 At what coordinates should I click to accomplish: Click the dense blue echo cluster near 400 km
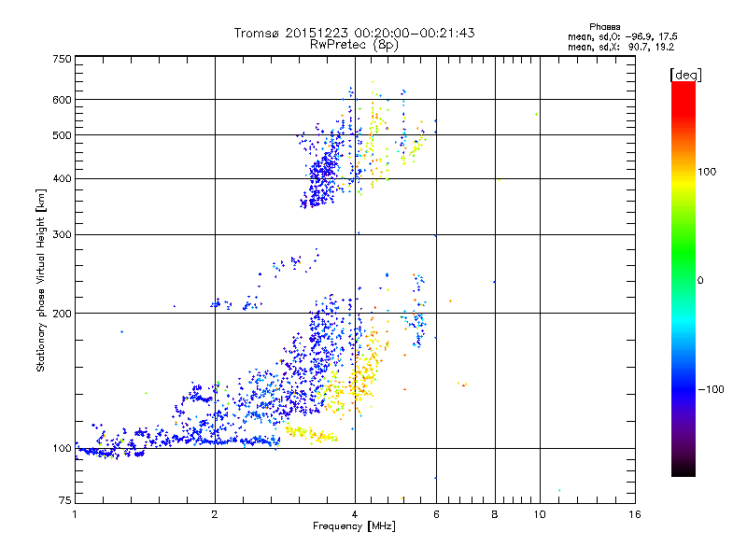click(x=323, y=176)
